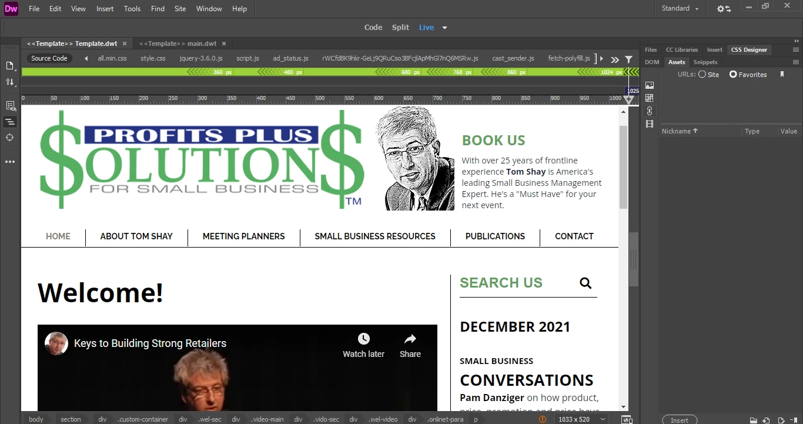This screenshot has height=424, width=803.
Task: Click the viewport scrubber handle at 1025
Action: [629, 99]
